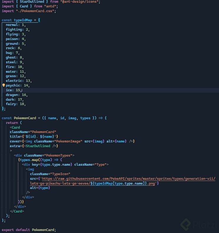Click the "@ant-design/icons" import string
Viewport: 219px width, 233px height.
tap(80, 2)
